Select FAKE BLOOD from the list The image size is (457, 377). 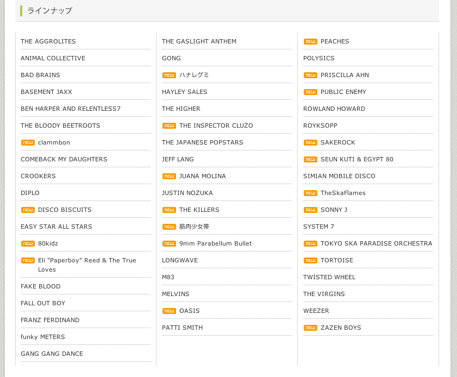tap(41, 286)
